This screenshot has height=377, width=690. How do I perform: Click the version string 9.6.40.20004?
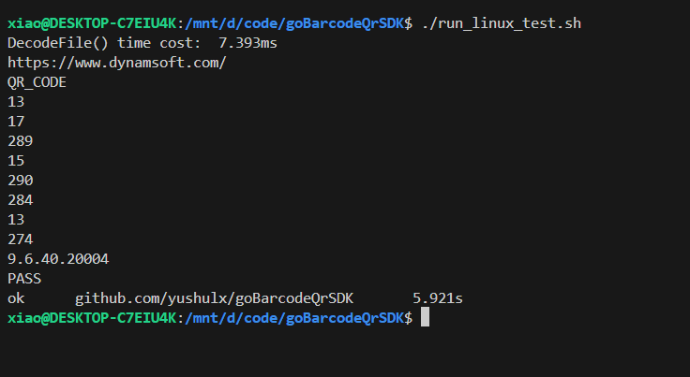coord(62,259)
